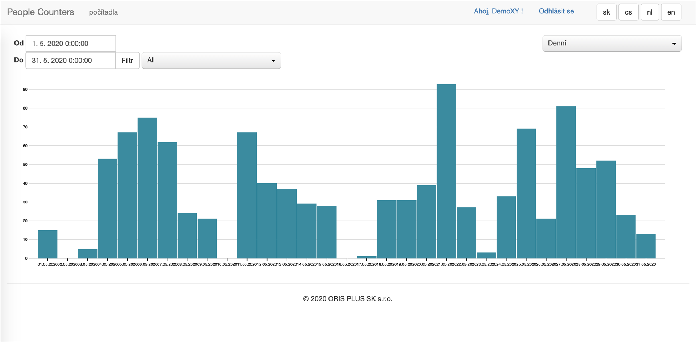Select the bar for 27.05.2020
This screenshot has height=342, width=696.
click(x=566, y=182)
